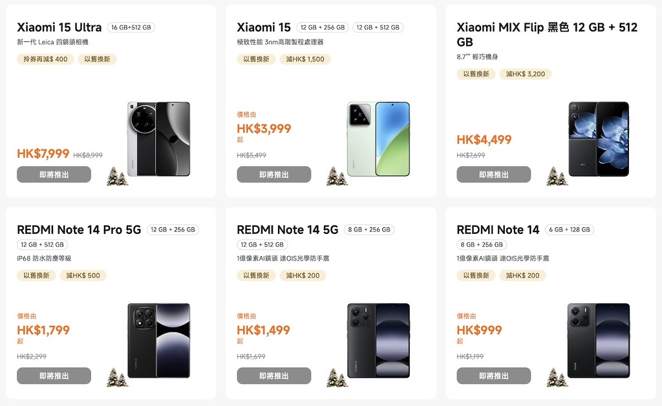This screenshot has height=406, width=662.
Task: Select the 12 GB + 512 GB variant of Xiaomi 15
Action: [378, 27]
